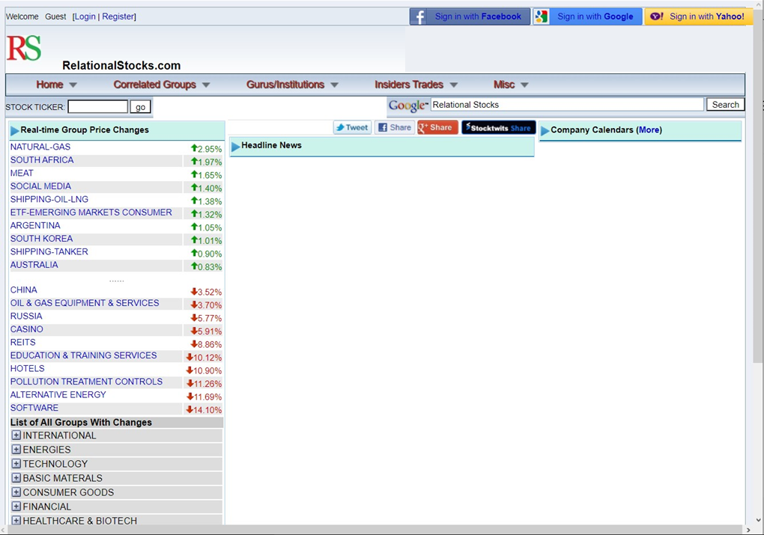Open the NATURAL-GAS group
764x535 pixels.
click(x=40, y=147)
